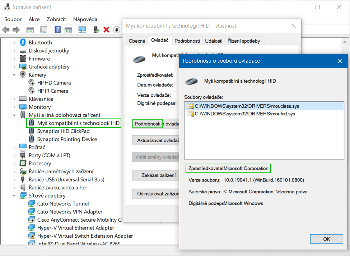Click the Radiče zvuku speaker icon

23,188
